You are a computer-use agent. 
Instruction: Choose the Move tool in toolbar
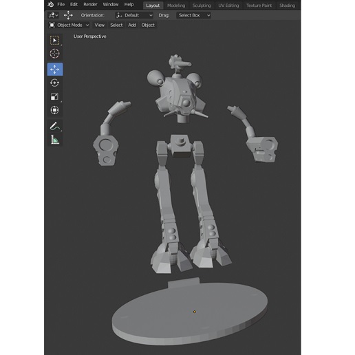pos(55,69)
